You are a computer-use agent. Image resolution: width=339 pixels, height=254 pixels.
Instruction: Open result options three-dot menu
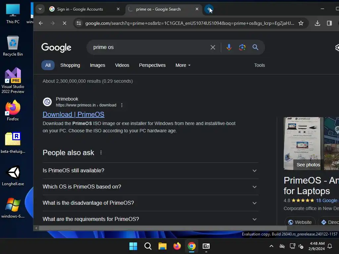[122, 105]
